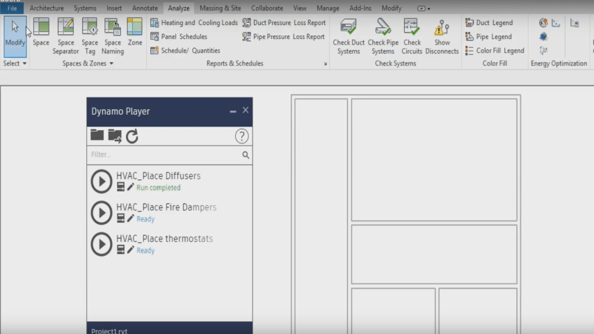Screen dimensions: 594x334
Task: Click the rightmost top icon in Energy Optimization
Action: click(x=575, y=23)
